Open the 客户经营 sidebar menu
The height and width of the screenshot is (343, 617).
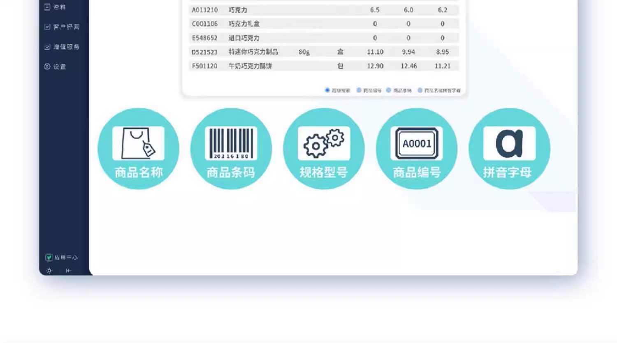click(x=62, y=27)
